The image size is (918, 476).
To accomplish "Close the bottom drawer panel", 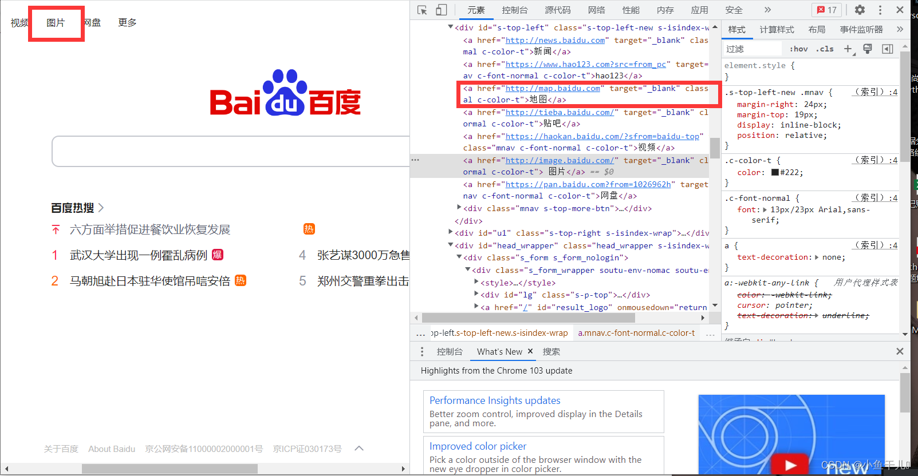I will tap(900, 351).
